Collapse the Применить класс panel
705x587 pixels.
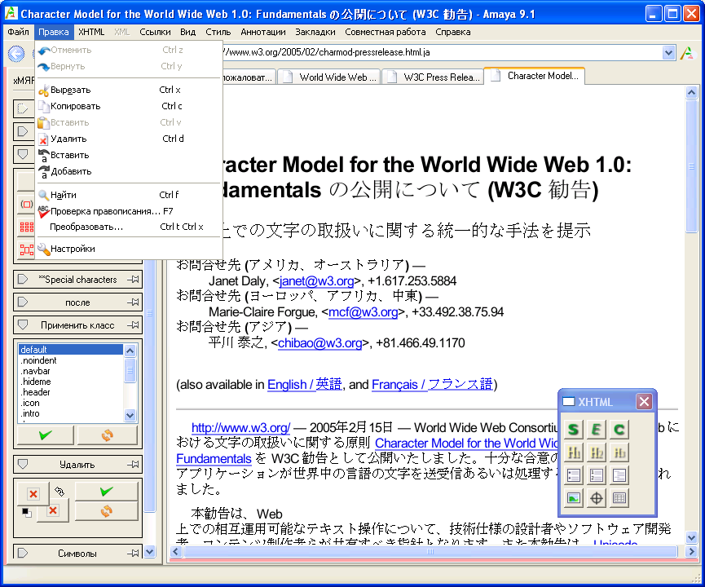point(23,325)
